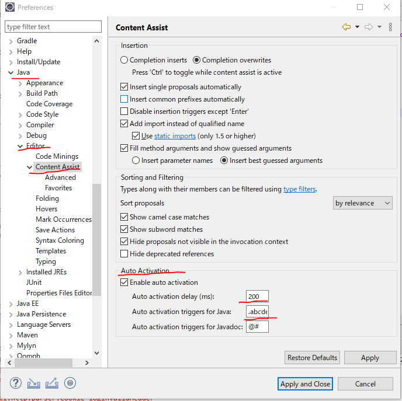Screen dimensions: 402x401
Task: Check Disable insertion triggers except Enter
Action: 124,111
